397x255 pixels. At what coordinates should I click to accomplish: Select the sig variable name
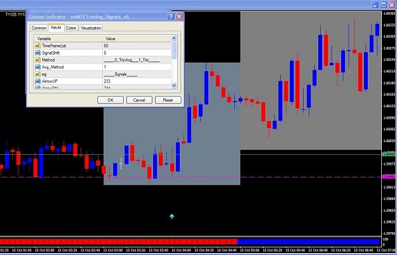[x=44, y=74]
